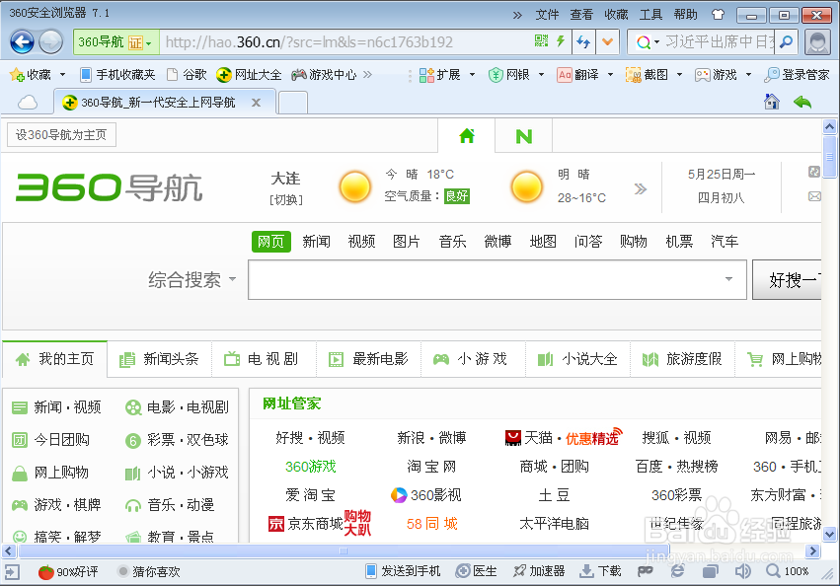Click the green undo closed tab arrow

click(x=802, y=102)
